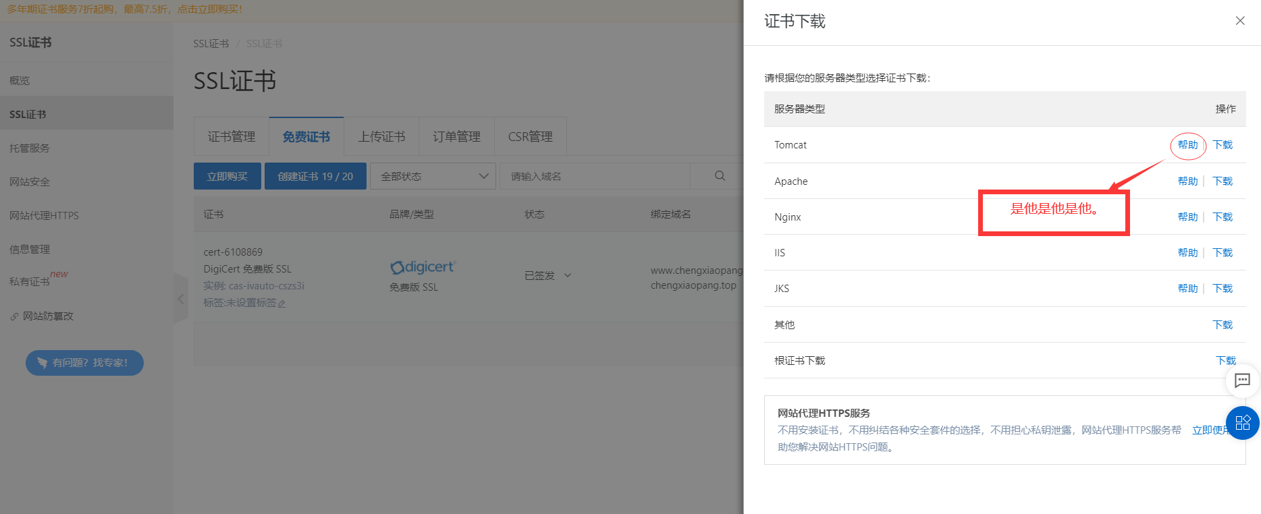1261x514 pixels.
Task: Click the 有问题？找专家! button
Action: point(84,363)
